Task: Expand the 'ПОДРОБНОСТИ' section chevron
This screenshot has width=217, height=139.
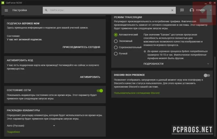Action: pyautogui.click(x=208, y=64)
